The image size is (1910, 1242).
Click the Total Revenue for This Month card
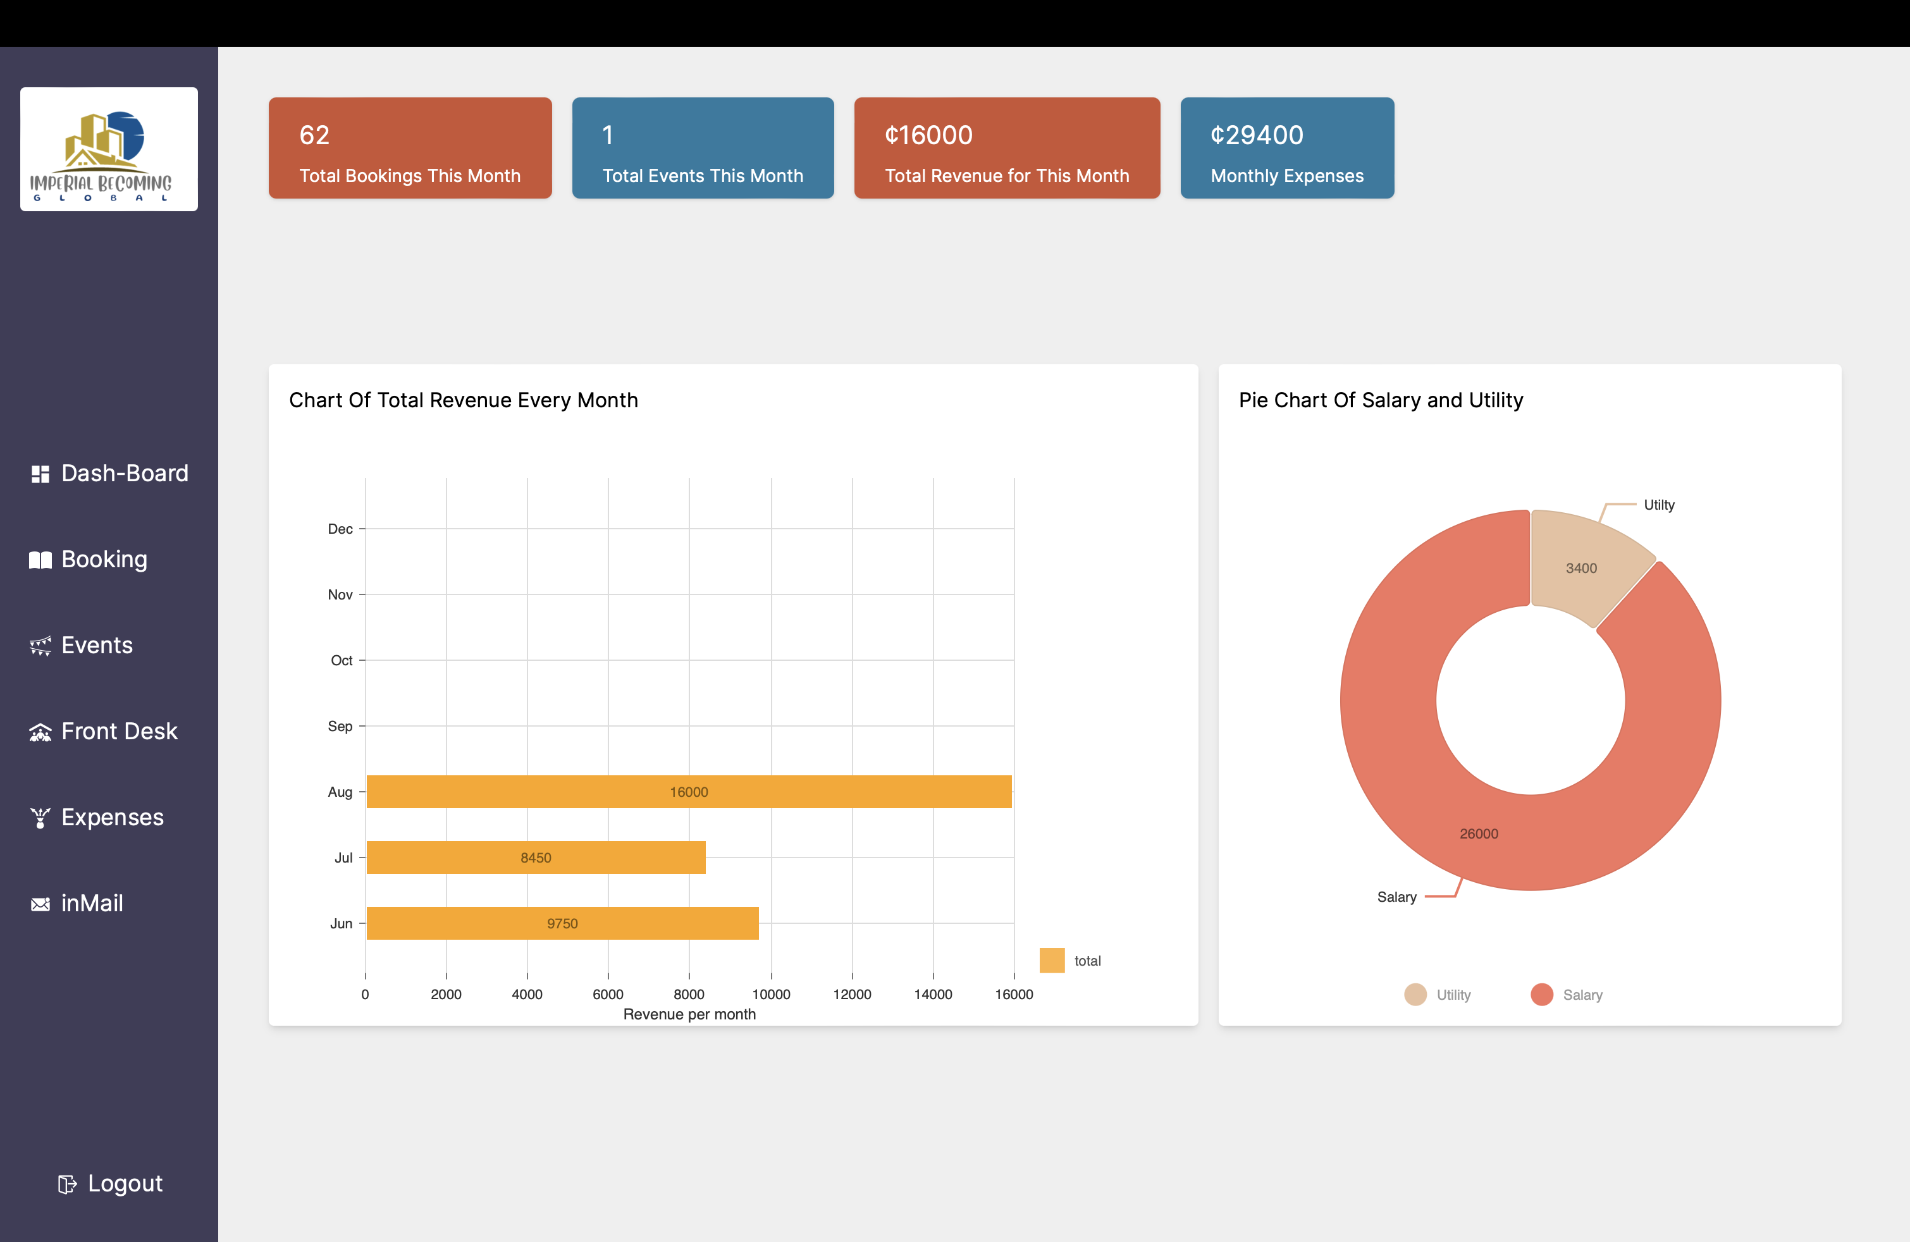click(1006, 149)
